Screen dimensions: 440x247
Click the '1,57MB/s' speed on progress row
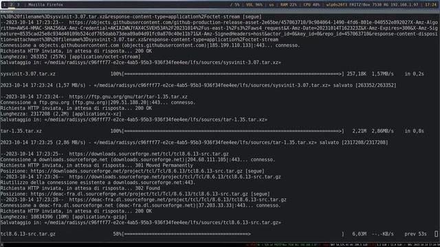[383, 74]
